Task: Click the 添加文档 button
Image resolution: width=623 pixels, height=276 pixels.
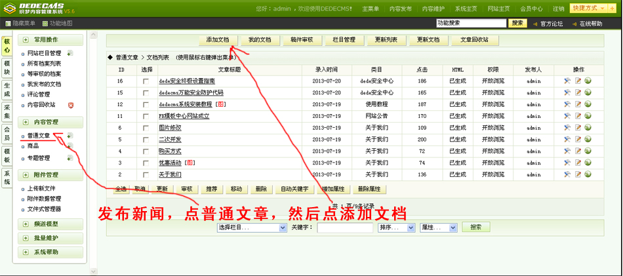Action: pos(217,40)
